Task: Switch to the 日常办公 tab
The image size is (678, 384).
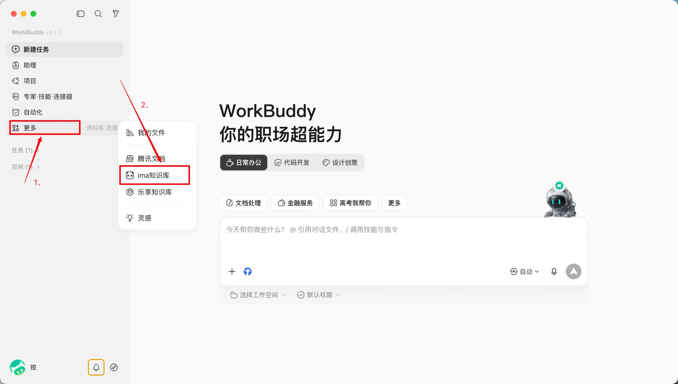Action: pyautogui.click(x=244, y=163)
